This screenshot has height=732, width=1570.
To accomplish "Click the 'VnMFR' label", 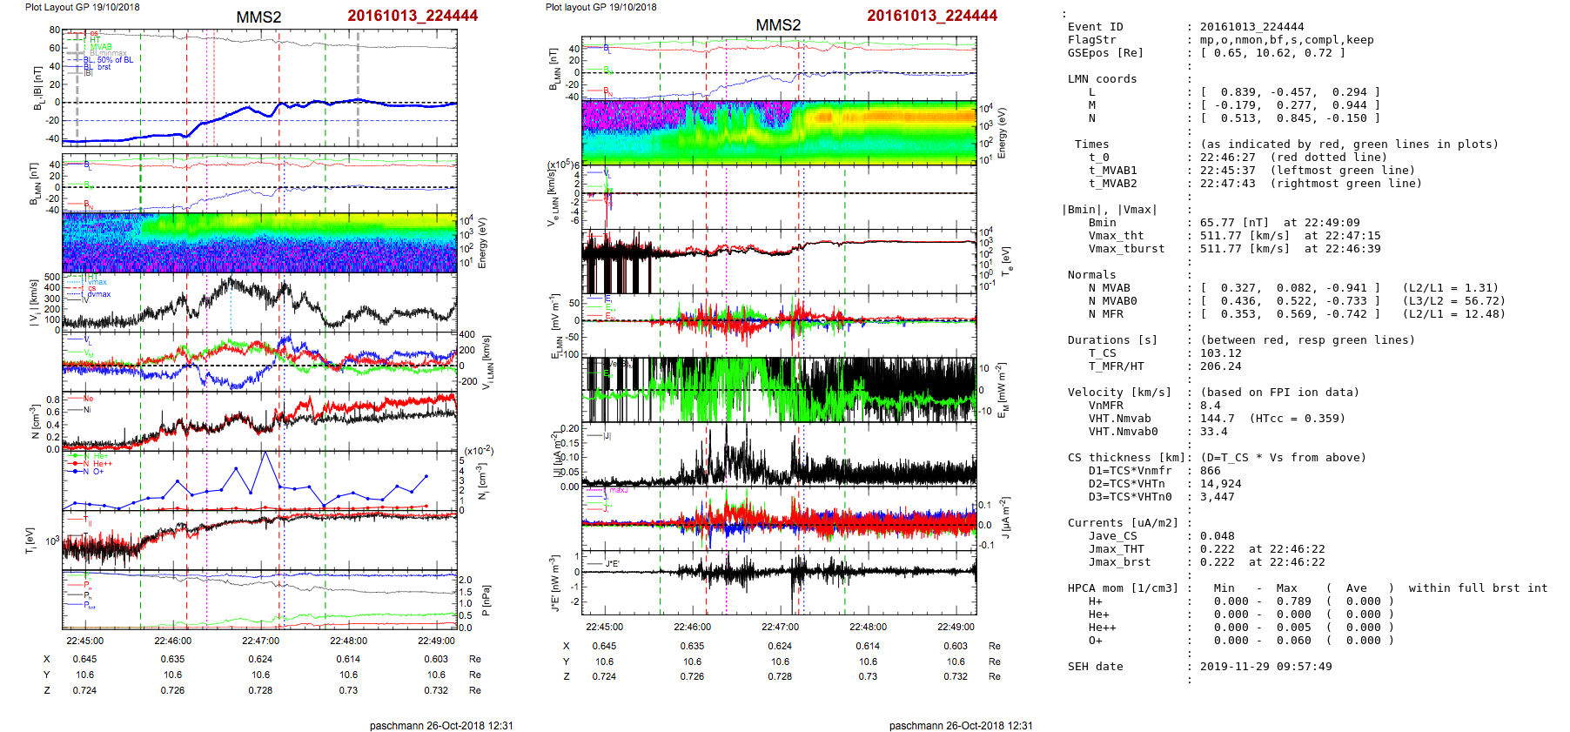I will coord(1105,406).
